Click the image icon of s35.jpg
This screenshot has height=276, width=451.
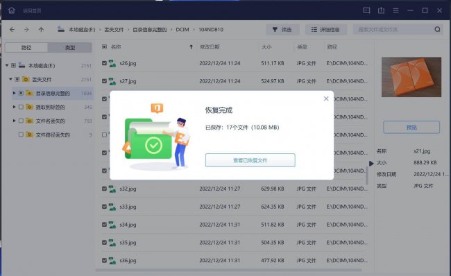[112, 243]
